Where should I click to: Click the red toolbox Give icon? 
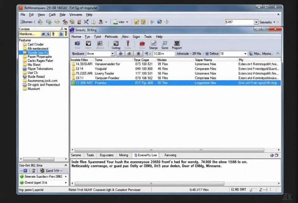point(142,44)
